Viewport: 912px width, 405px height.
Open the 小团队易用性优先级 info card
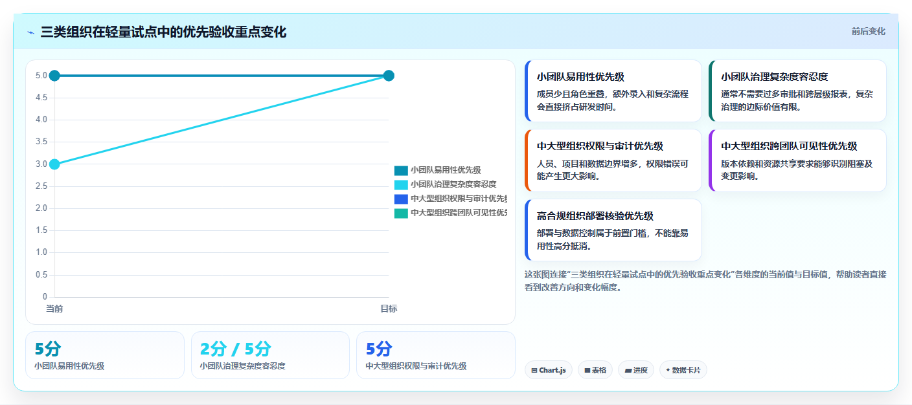pyautogui.click(x=613, y=91)
